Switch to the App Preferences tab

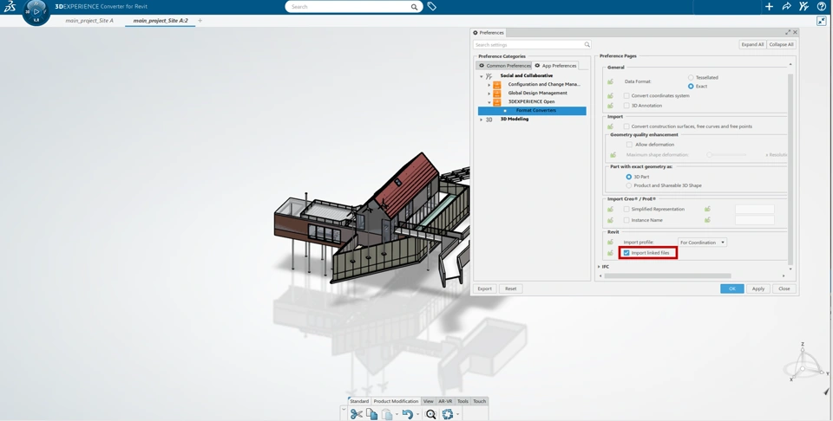555,66
